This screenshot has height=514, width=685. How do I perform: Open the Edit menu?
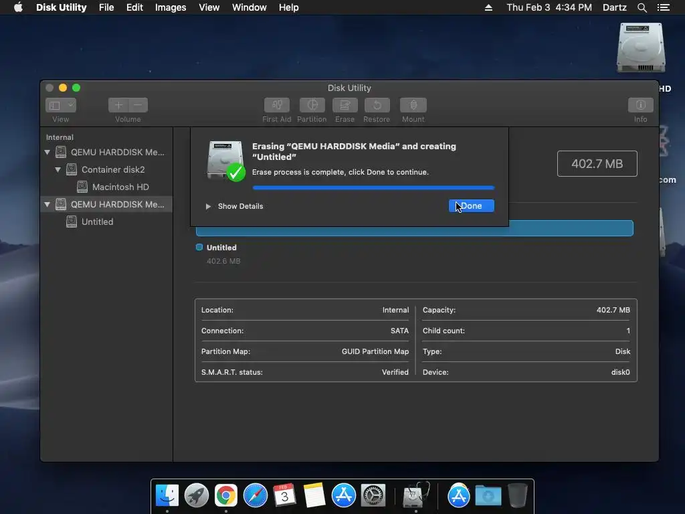point(134,7)
